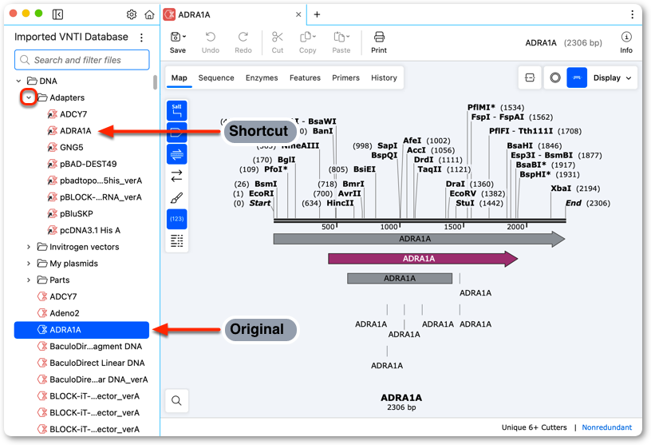The image size is (651, 445).
Task: Select the purple ADRA1A feature arrow
Action: [x=423, y=259]
